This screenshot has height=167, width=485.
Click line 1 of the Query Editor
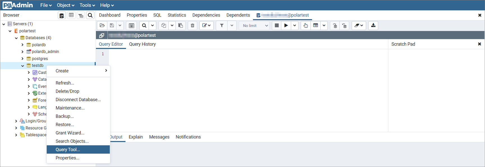pyautogui.click(x=248, y=54)
